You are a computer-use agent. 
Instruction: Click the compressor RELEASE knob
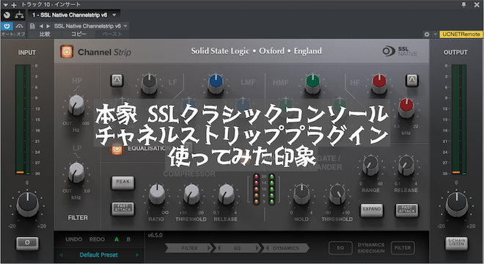coord(227,194)
